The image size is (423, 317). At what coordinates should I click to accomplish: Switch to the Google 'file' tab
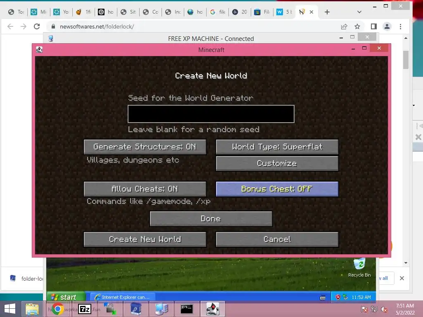(x=218, y=12)
